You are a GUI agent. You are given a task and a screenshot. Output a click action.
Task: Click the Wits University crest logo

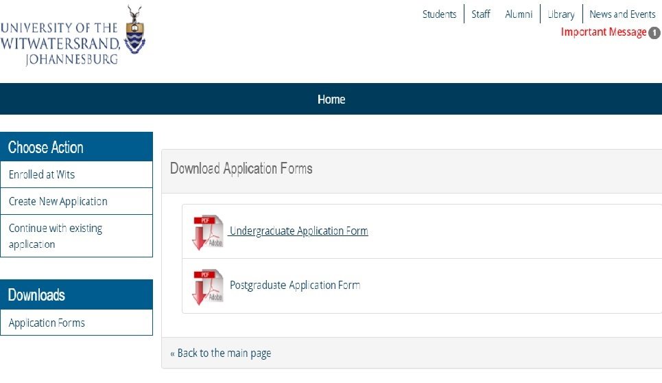click(134, 30)
